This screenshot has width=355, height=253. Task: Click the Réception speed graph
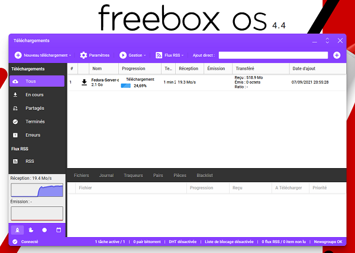[37, 190]
